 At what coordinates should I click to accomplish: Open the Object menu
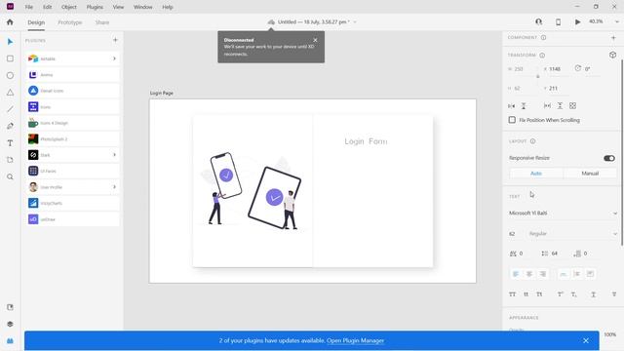tap(69, 7)
